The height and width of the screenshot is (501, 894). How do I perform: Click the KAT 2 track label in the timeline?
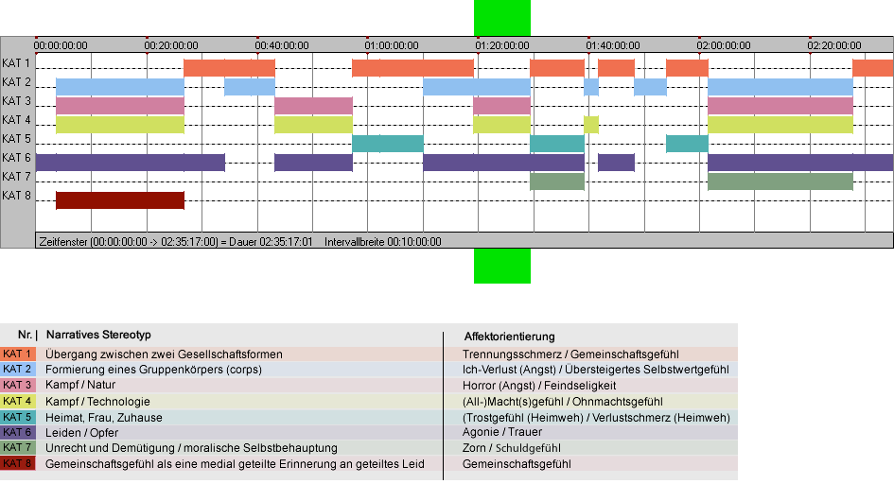click(16, 82)
